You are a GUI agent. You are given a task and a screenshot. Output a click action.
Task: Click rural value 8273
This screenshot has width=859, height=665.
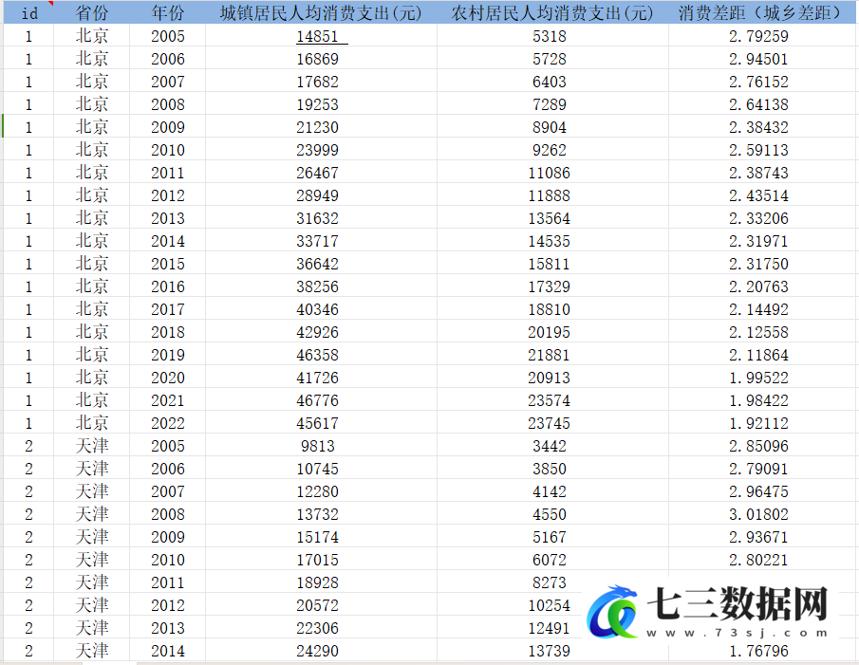[x=550, y=582]
